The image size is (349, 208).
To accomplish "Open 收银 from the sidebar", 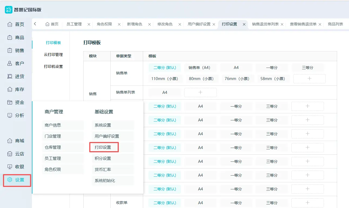I will point(16,167).
